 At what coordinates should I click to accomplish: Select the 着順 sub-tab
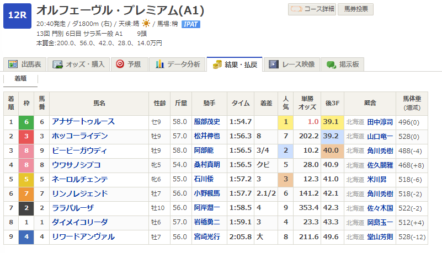(x=20, y=78)
